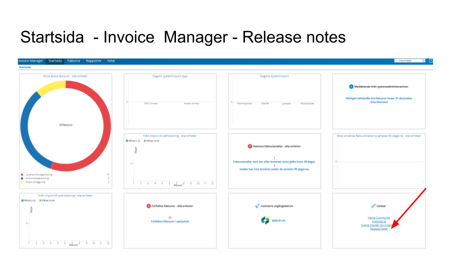Click the Hantera fakturamallar - alla enheter heading
The width and height of the screenshot is (464, 261).
pyautogui.click(x=276, y=146)
